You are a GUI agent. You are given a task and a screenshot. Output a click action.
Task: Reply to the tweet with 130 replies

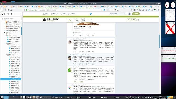point(73,79)
